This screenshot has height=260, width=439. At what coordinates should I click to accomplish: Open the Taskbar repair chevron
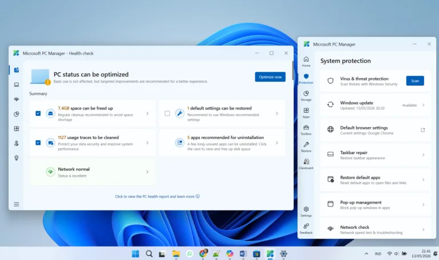[424, 155]
